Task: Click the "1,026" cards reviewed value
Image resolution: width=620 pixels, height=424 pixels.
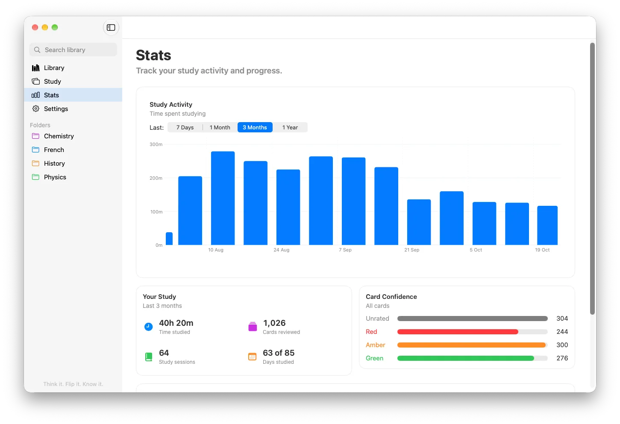Action: [274, 323]
